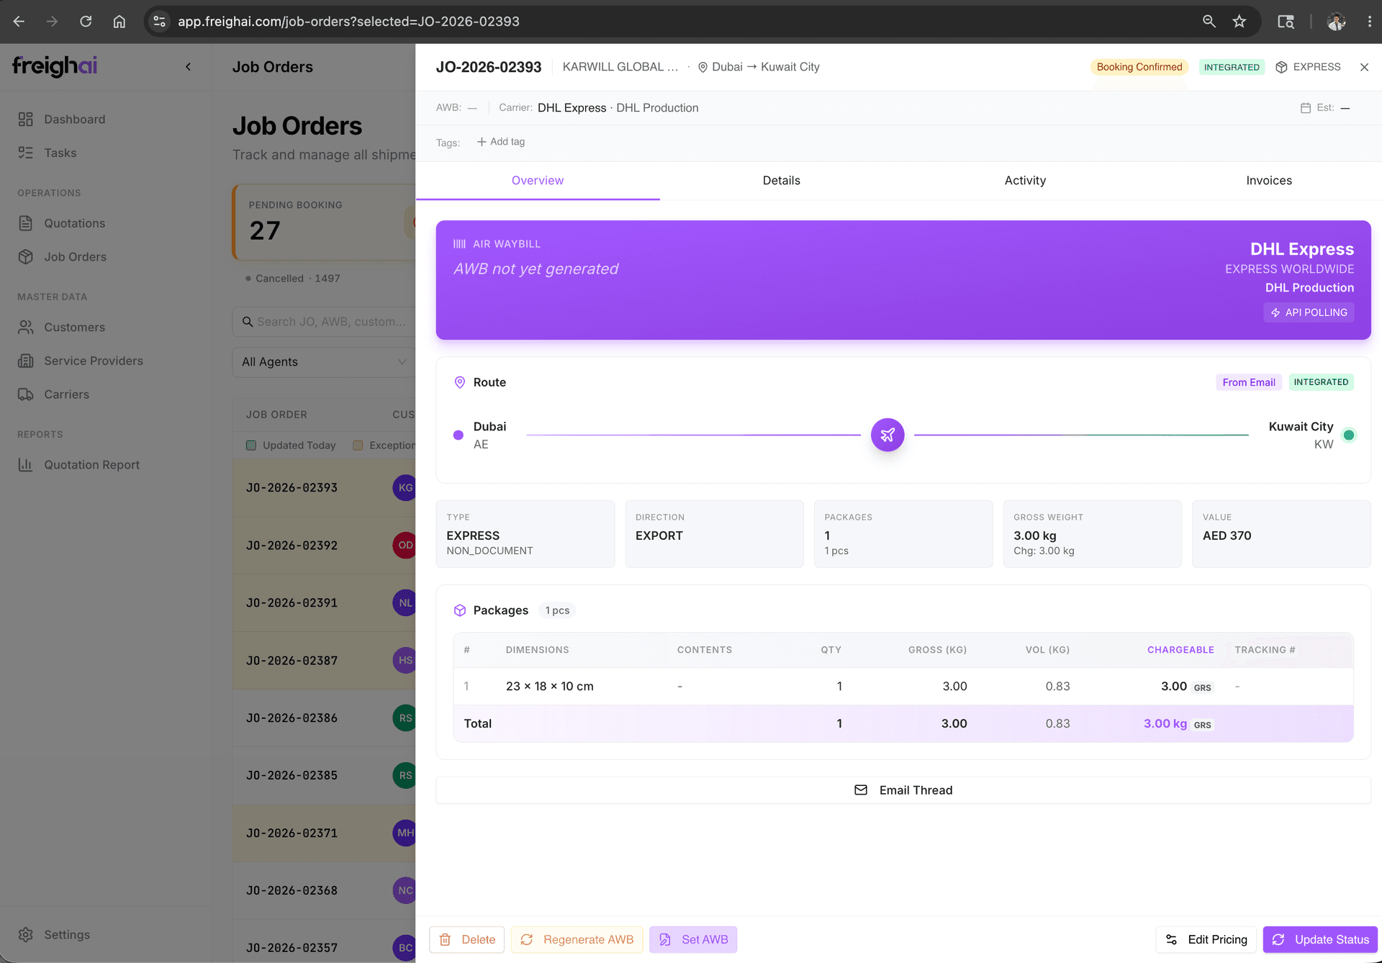1382x963 pixels.
Task: Click the API POLLING badge
Action: [1309, 312]
